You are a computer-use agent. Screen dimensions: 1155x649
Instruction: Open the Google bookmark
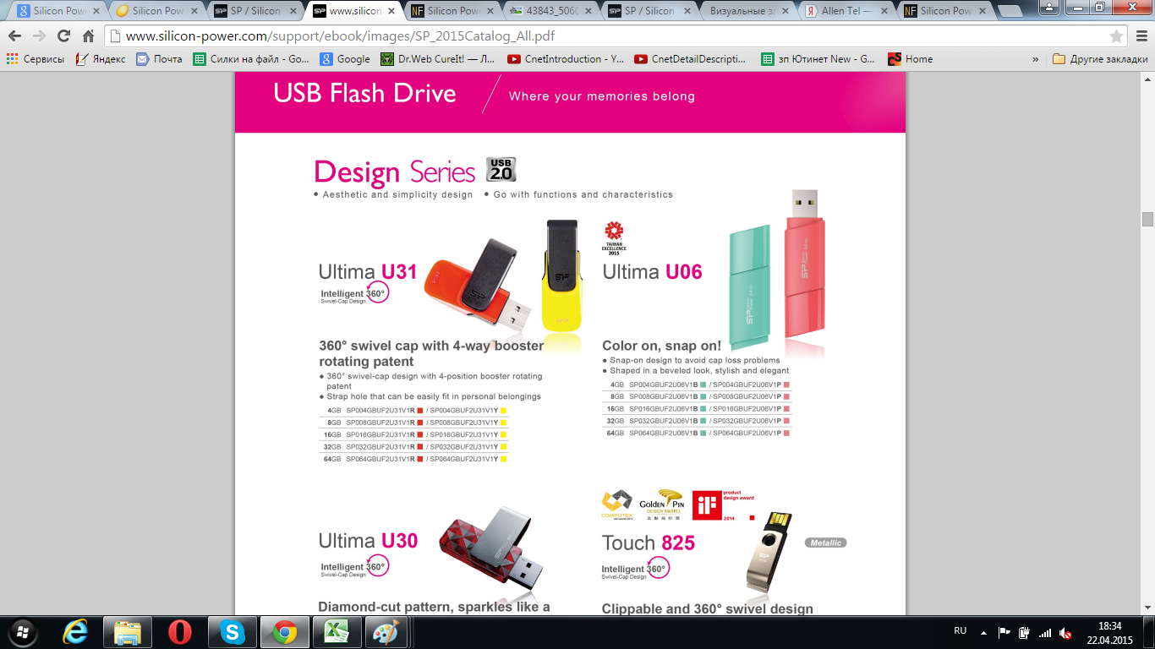coord(345,59)
